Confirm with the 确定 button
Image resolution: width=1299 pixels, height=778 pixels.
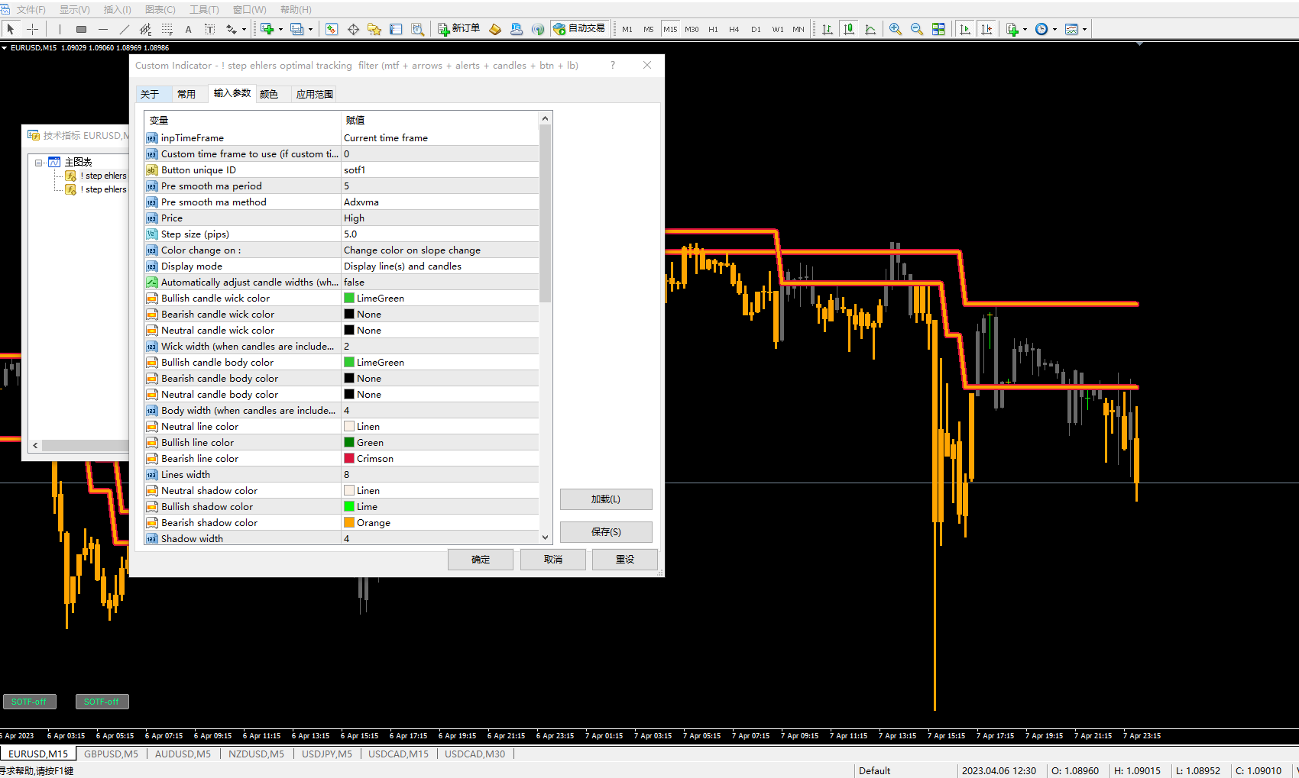[481, 559]
